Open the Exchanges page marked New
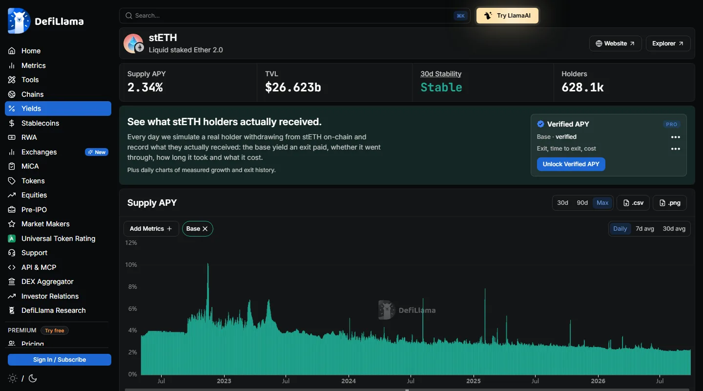This screenshot has height=391, width=703. [x=58, y=152]
